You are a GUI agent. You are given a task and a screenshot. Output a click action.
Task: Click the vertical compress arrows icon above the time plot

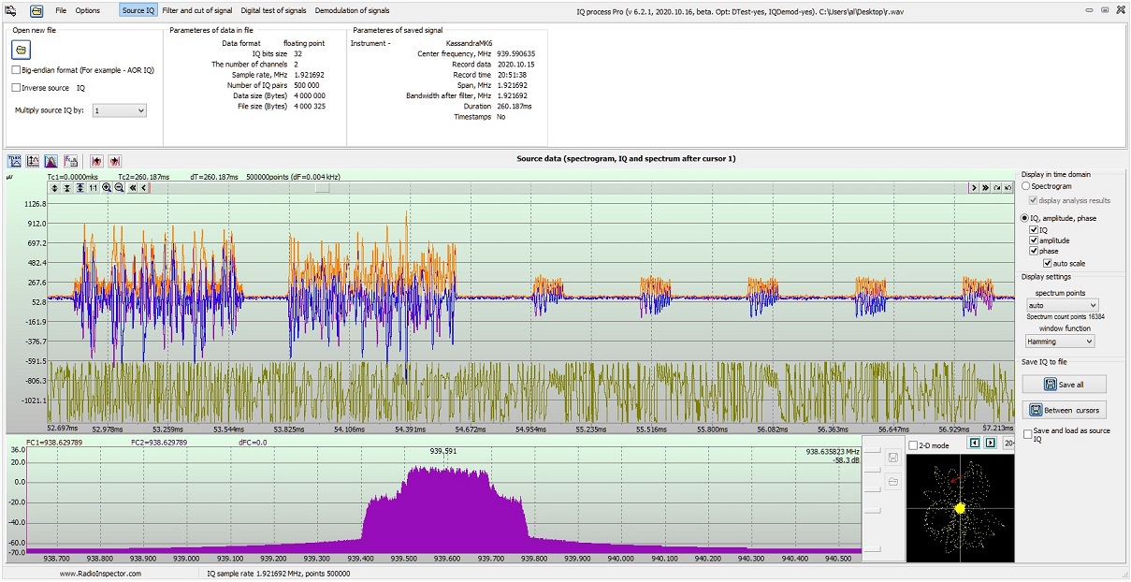coord(67,188)
